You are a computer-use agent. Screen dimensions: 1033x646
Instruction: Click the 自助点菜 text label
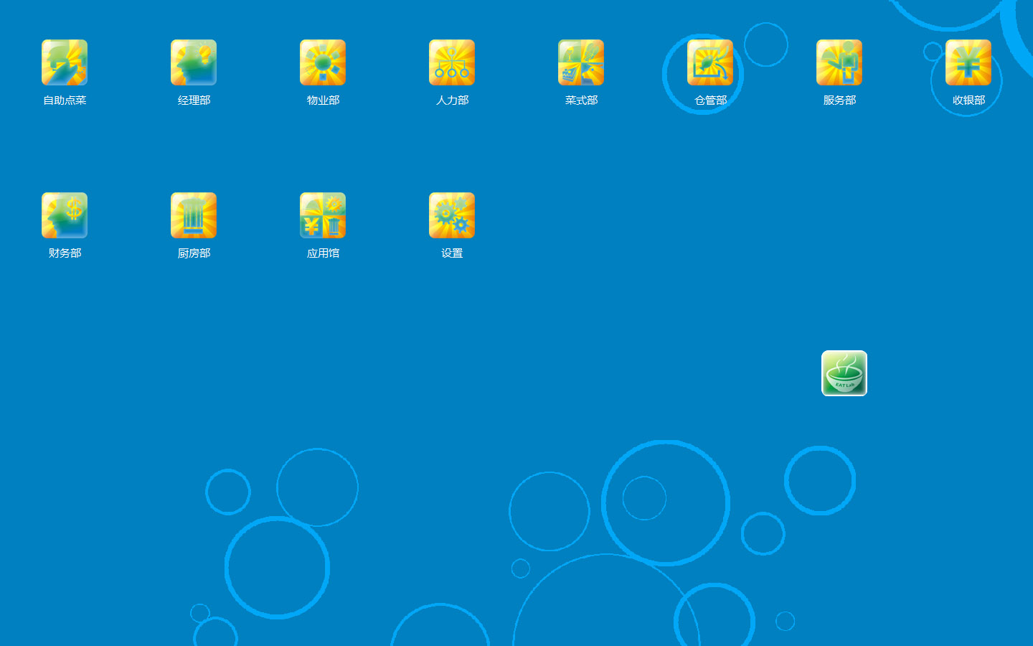point(65,100)
